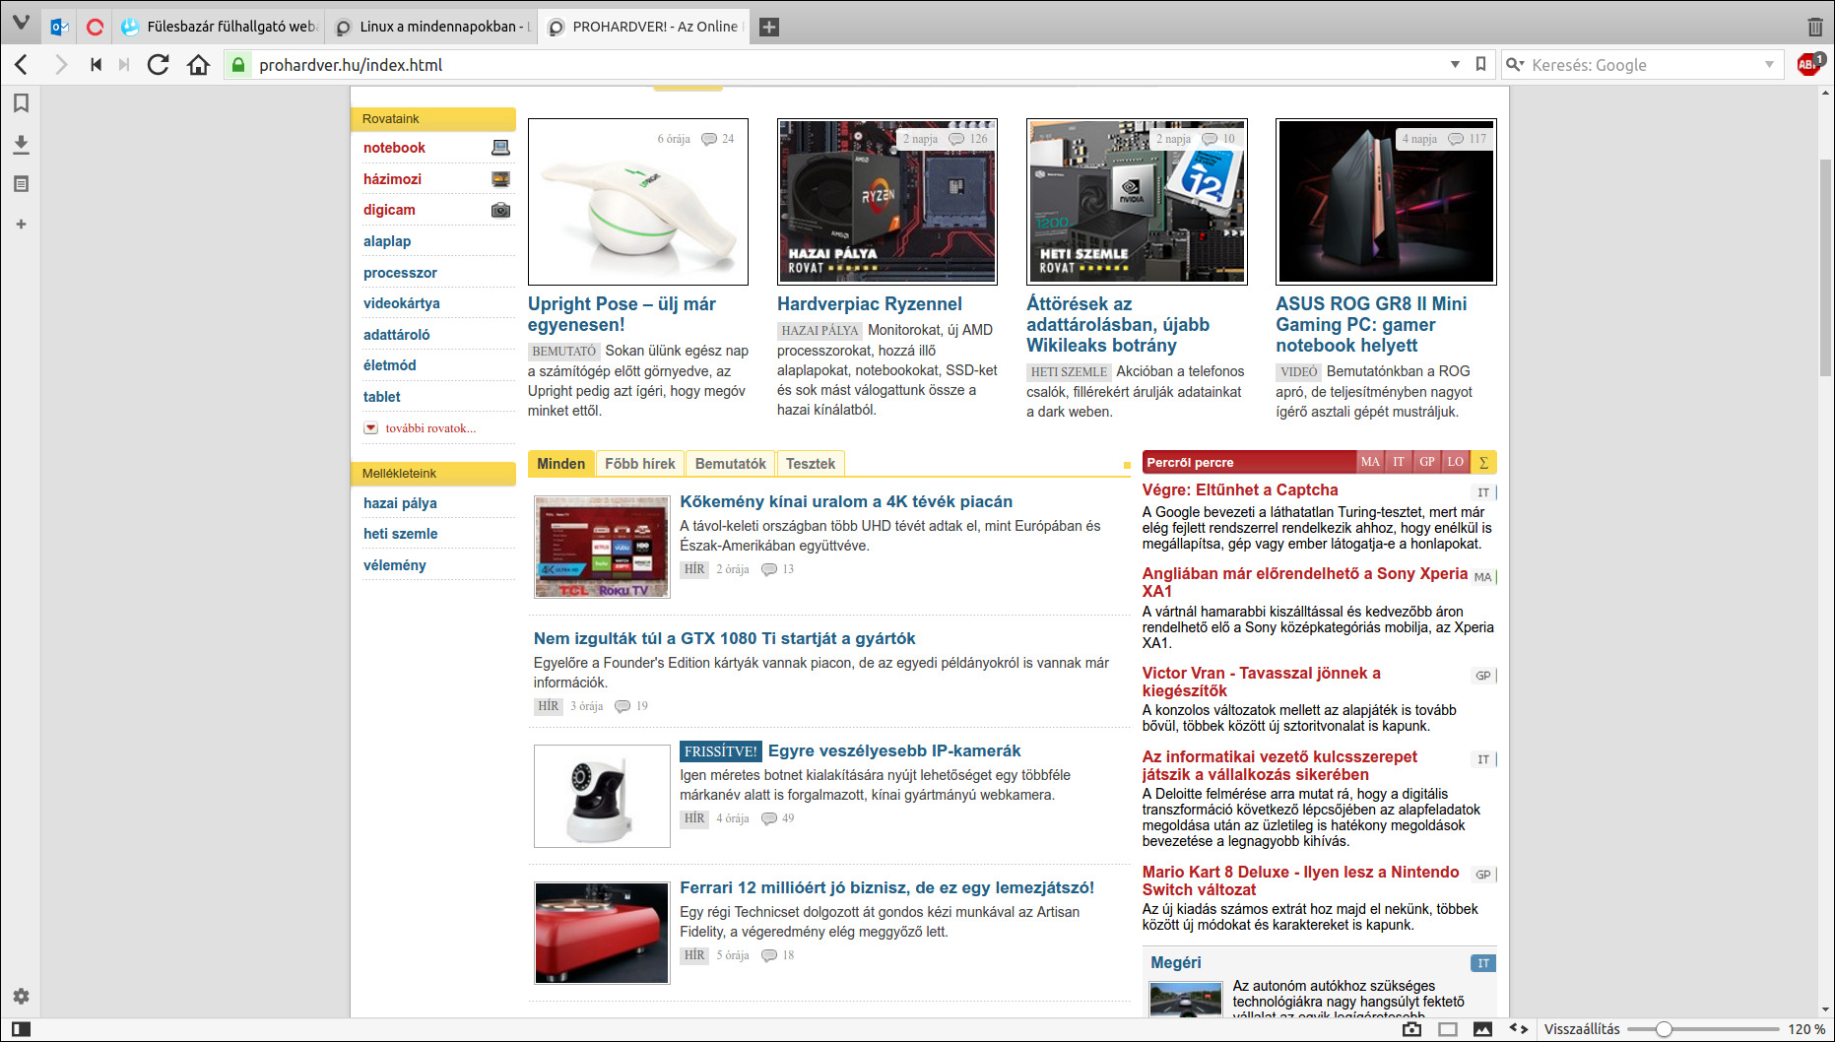Select the Tesztek tab
The width and height of the screenshot is (1835, 1042).
[x=811, y=464]
